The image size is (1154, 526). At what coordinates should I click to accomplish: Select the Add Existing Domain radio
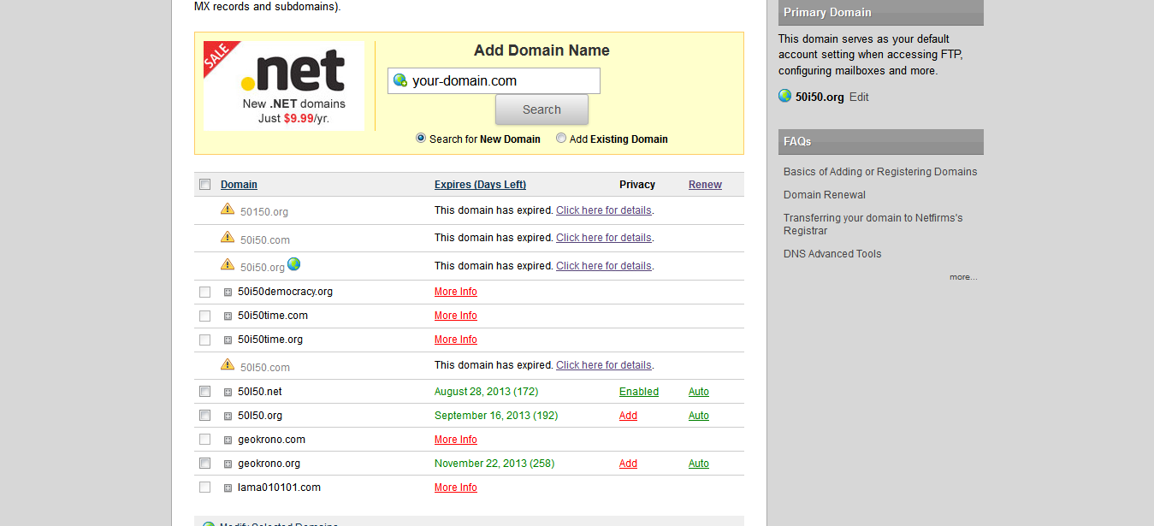point(561,138)
